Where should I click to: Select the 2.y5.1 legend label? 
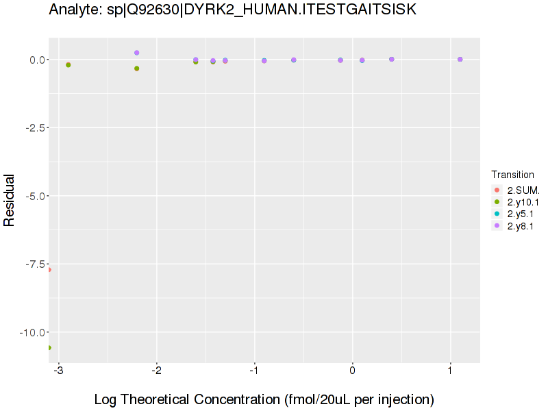pos(521,214)
